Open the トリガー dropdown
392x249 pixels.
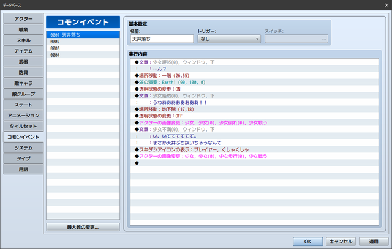tap(229, 39)
